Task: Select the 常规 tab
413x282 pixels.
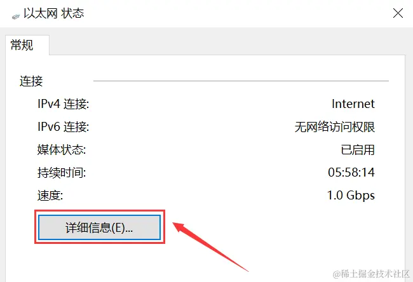Action: (x=22, y=45)
